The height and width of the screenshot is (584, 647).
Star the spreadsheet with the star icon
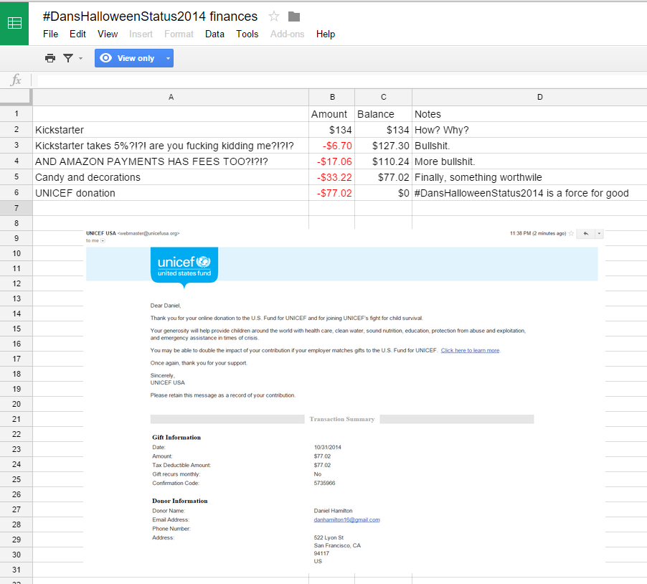click(273, 17)
